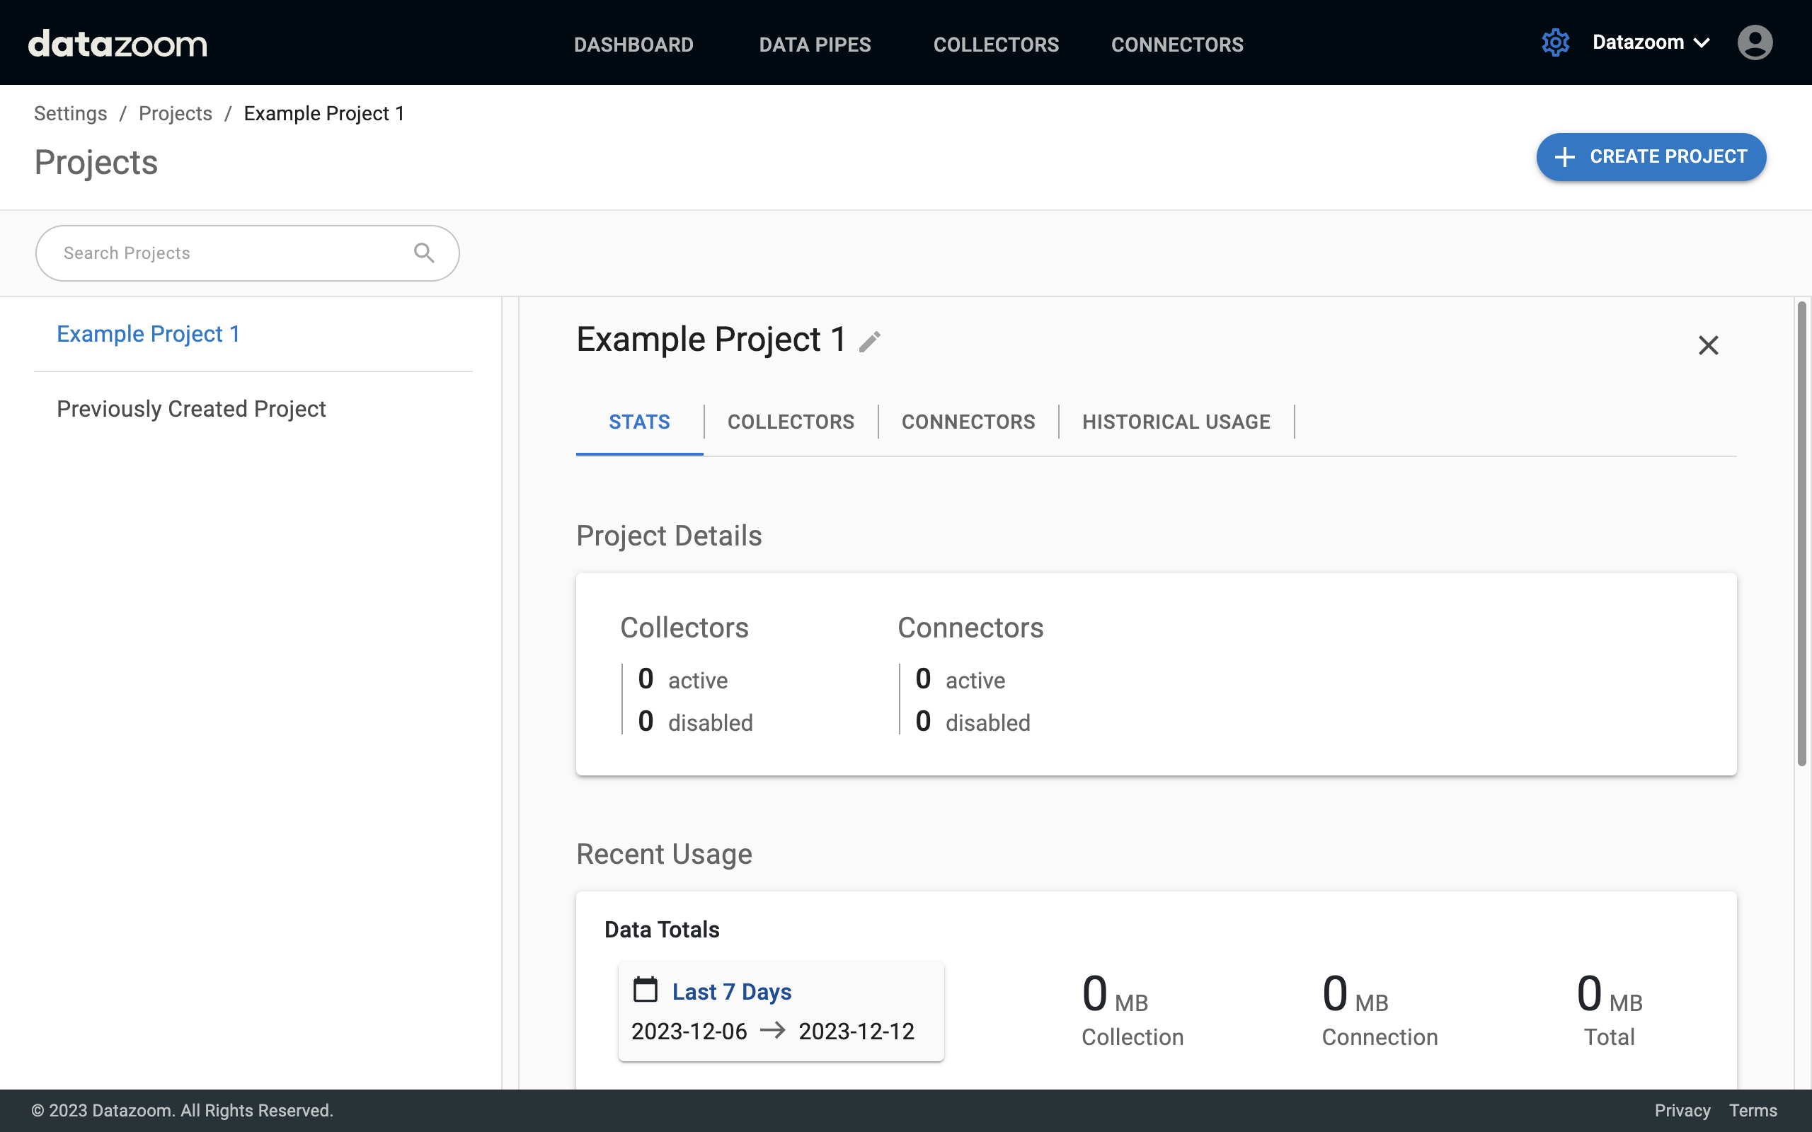Click the Project Details heading
The width and height of the screenshot is (1812, 1132).
669,536
